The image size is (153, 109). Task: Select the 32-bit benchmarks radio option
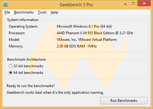coord(26,66)
